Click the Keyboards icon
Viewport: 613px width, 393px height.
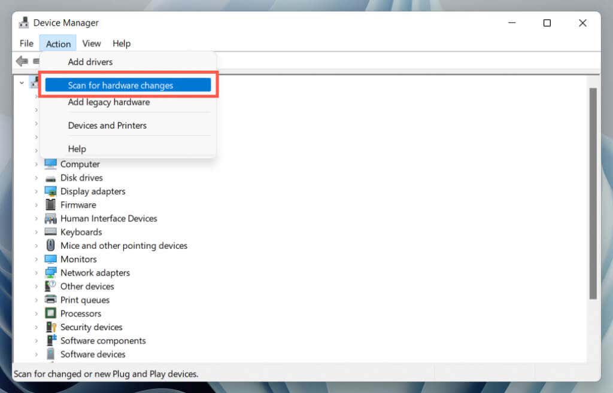pyautogui.click(x=50, y=231)
